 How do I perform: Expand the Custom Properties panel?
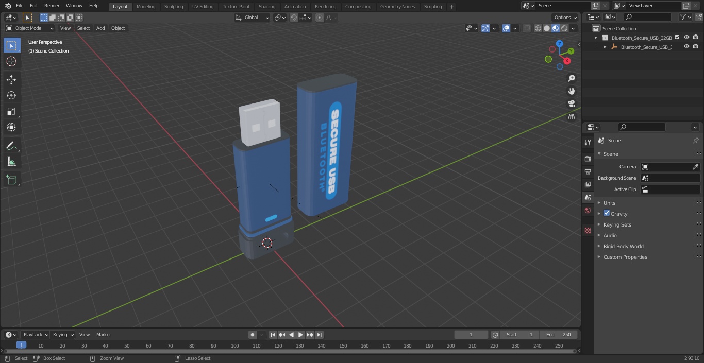pos(625,257)
